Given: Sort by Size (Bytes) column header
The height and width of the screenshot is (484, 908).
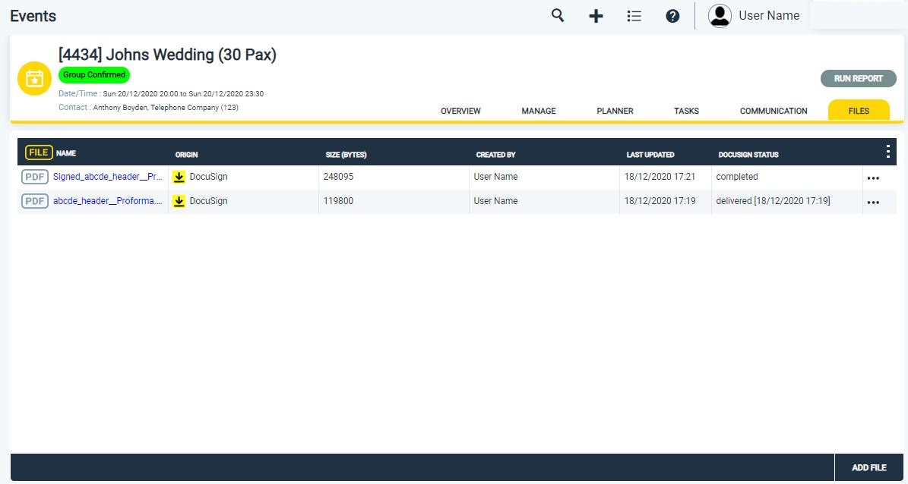Looking at the screenshot, I should pyautogui.click(x=346, y=155).
